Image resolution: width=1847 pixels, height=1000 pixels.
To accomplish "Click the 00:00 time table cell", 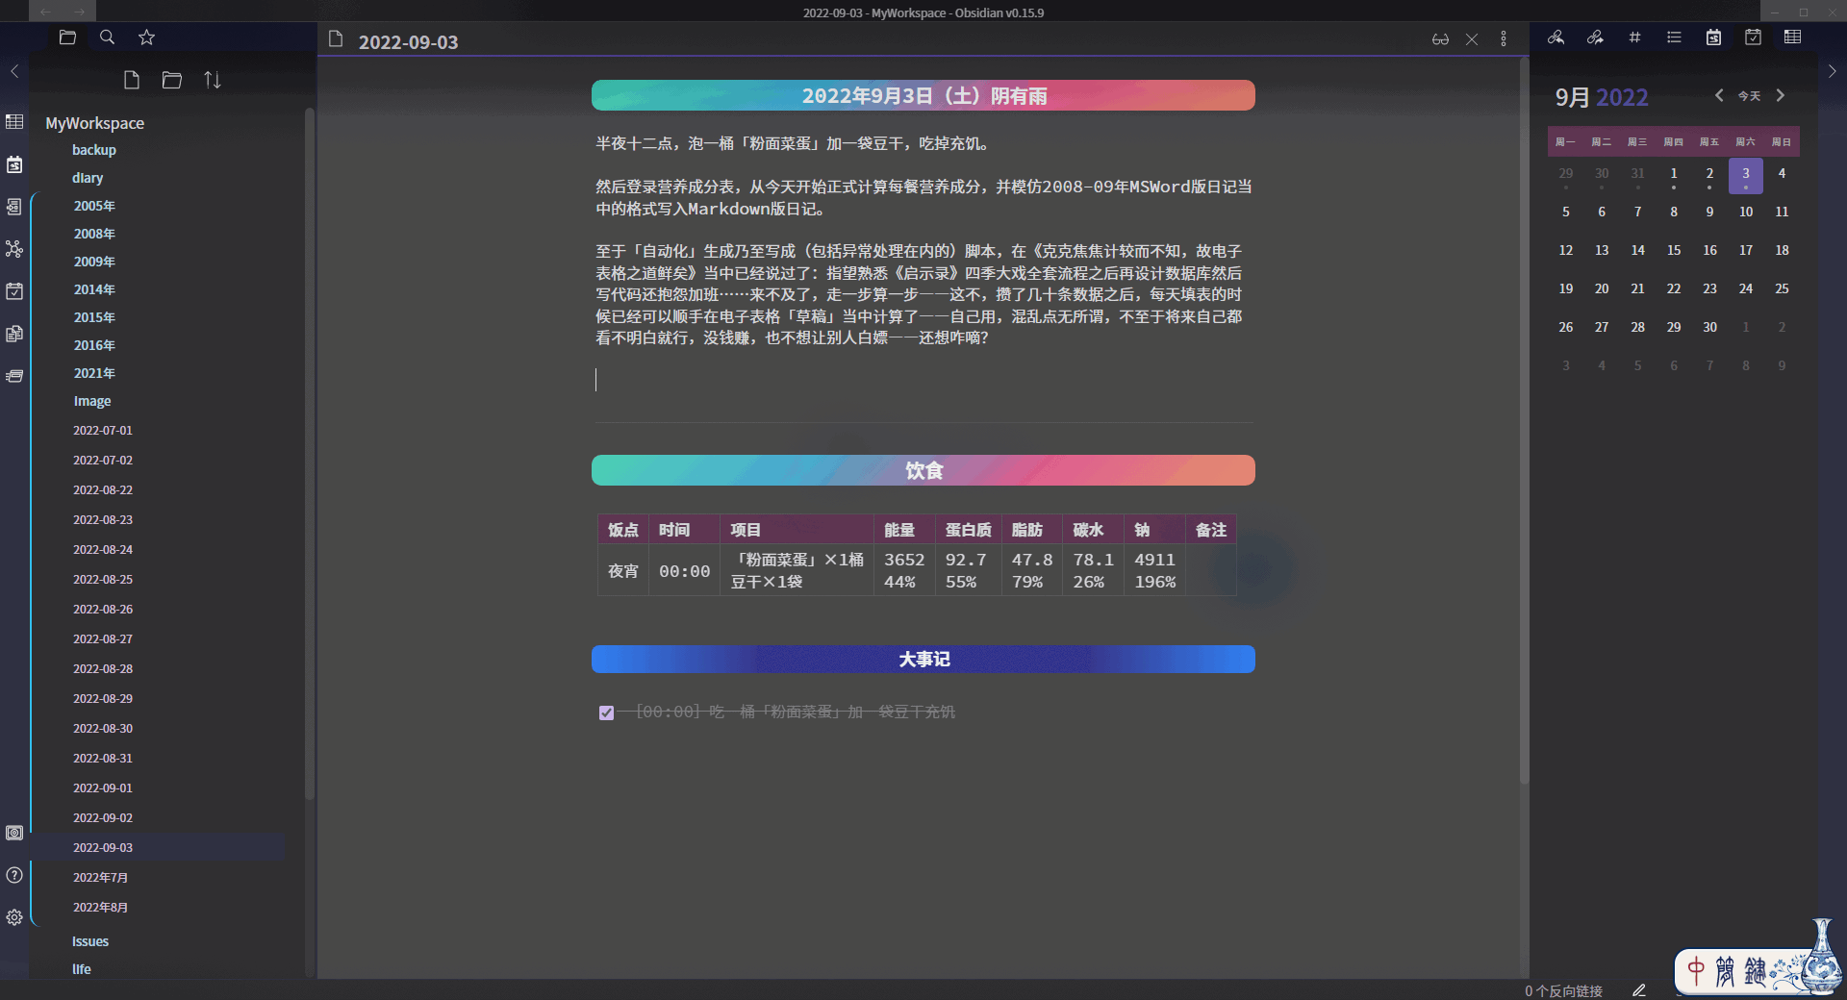I will [684, 571].
